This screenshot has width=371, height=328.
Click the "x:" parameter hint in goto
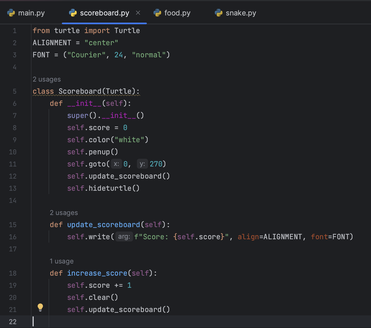(116, 164)
